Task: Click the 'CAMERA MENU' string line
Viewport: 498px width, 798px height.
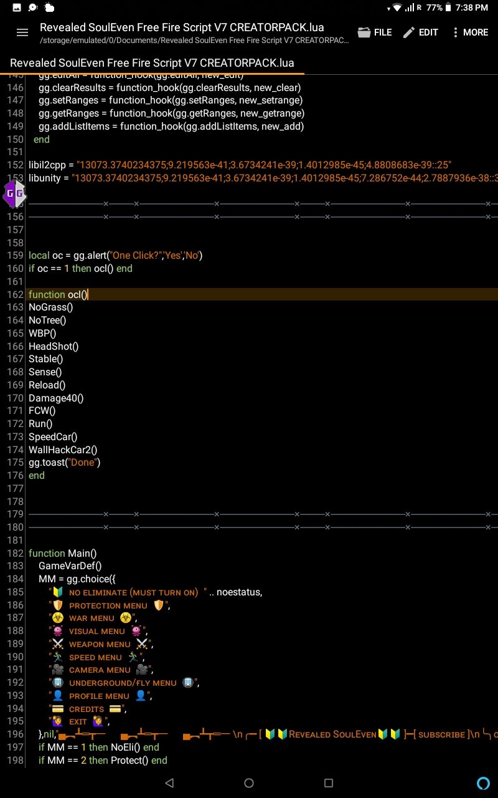Action: click(x=101, y=670)
